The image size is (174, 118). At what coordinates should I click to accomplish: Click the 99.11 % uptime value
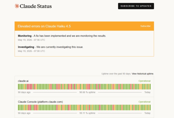87,113
